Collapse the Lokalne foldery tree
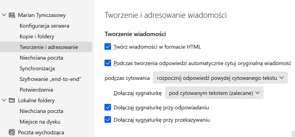Image resolution: width=295 pixels, height=137 pixels. click(4, 100)
